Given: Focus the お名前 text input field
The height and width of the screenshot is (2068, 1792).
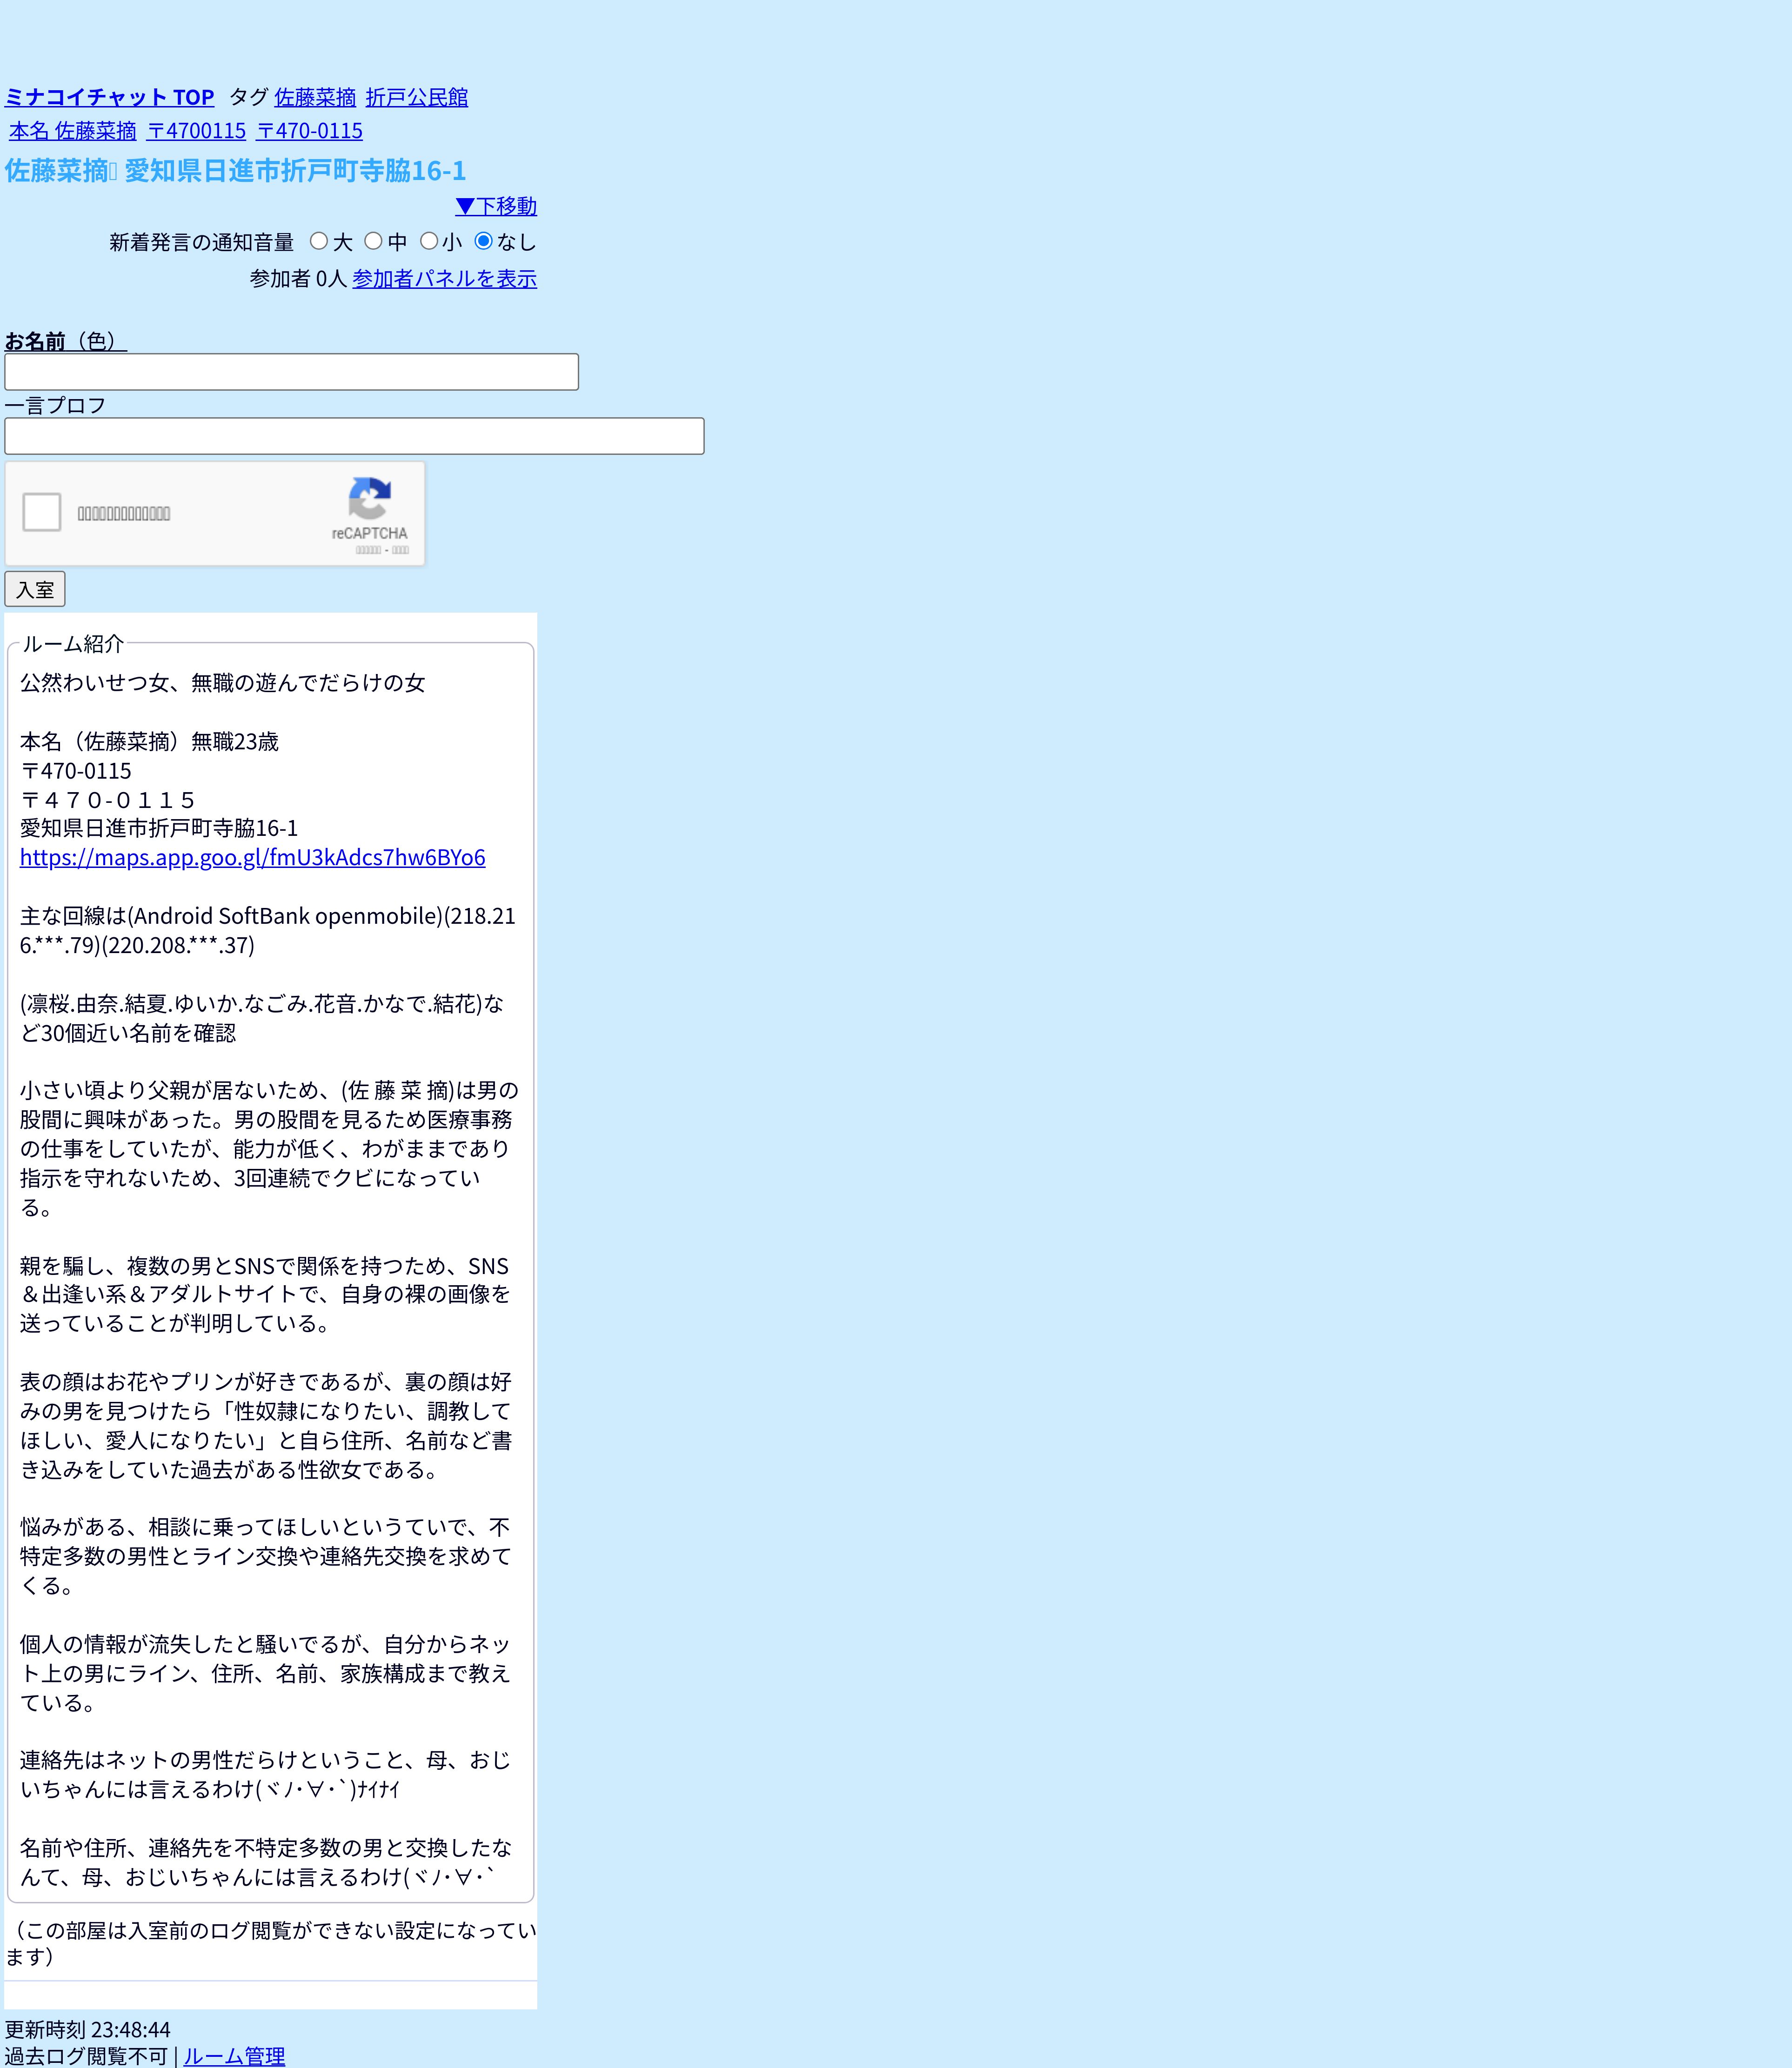Looking at the screenshot, I should (291, 372).
